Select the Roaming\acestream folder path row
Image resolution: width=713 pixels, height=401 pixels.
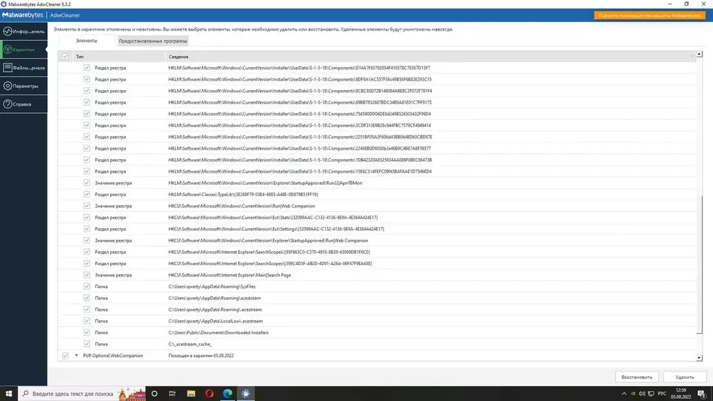pyautogui.click(x=377, y=298)
